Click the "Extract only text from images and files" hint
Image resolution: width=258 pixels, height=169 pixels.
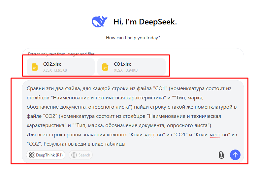pos(61,54)
